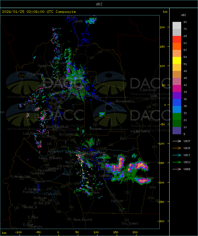
Task: Click the cyan VBCT arrow icon
Action: pos(177,155)
